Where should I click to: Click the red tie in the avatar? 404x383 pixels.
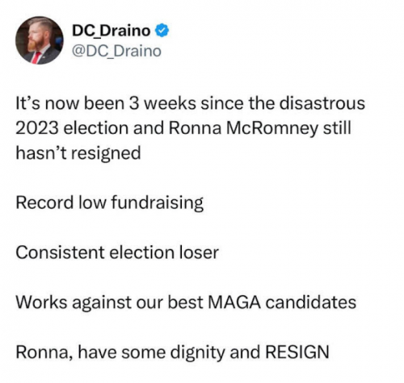(36, 57)
